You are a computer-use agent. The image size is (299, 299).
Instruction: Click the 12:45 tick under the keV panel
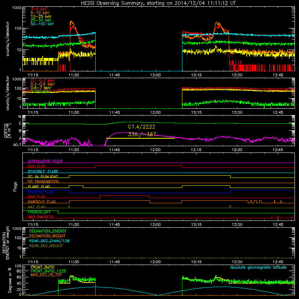pos(278,75)
